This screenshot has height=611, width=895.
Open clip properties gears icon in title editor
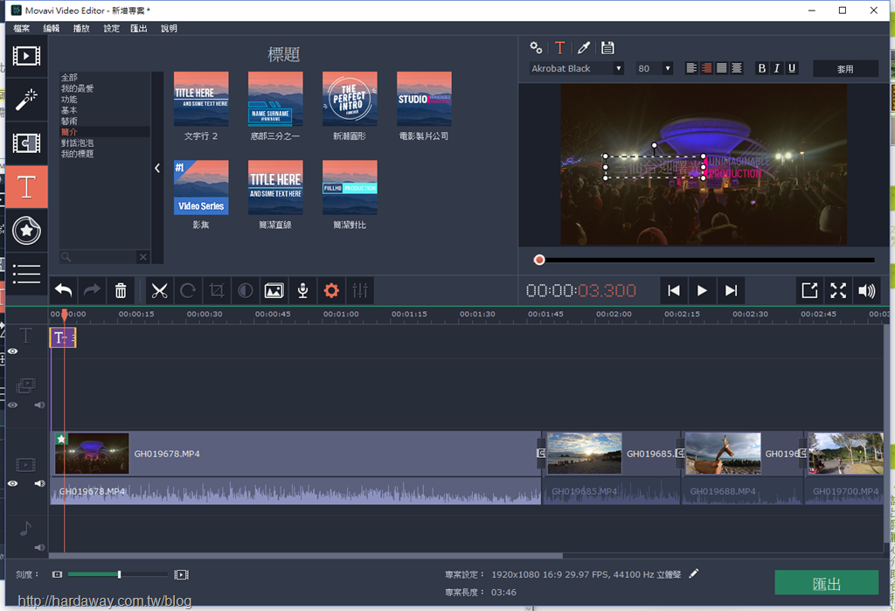pos(536,48)
